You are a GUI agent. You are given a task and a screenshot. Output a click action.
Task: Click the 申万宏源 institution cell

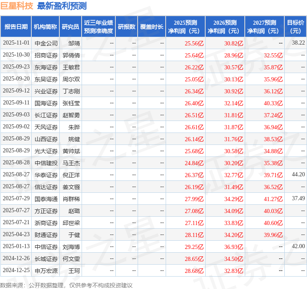click(x=46, y=270)
